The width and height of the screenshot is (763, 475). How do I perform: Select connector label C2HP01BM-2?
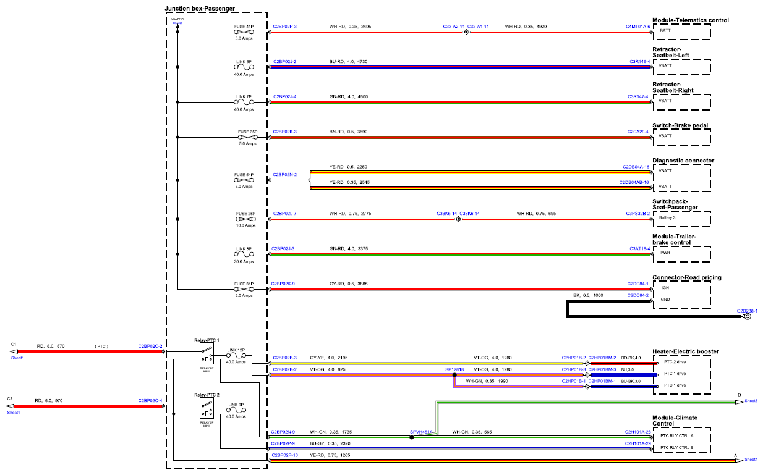(602, 358)
